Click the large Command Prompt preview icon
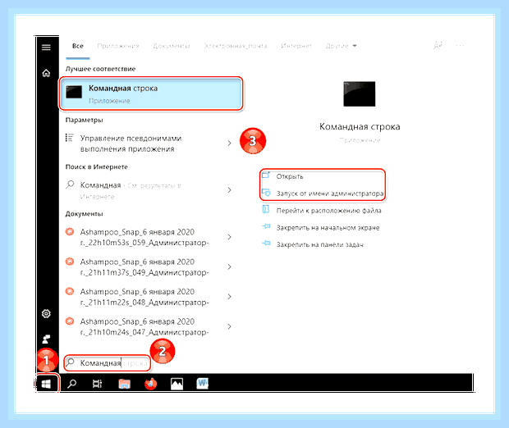Screen dimensions: 509x428 click(360, 94)
